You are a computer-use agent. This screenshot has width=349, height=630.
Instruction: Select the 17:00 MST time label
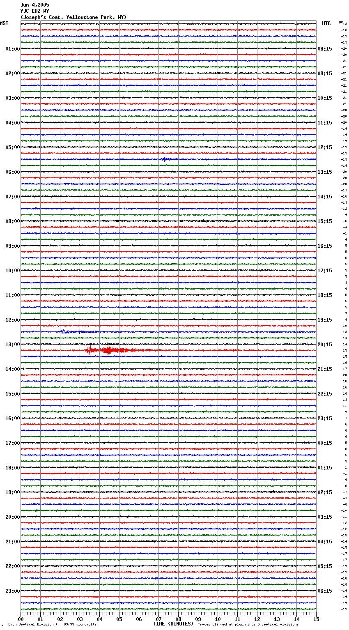pyautogui.click(x=13, y=443)
